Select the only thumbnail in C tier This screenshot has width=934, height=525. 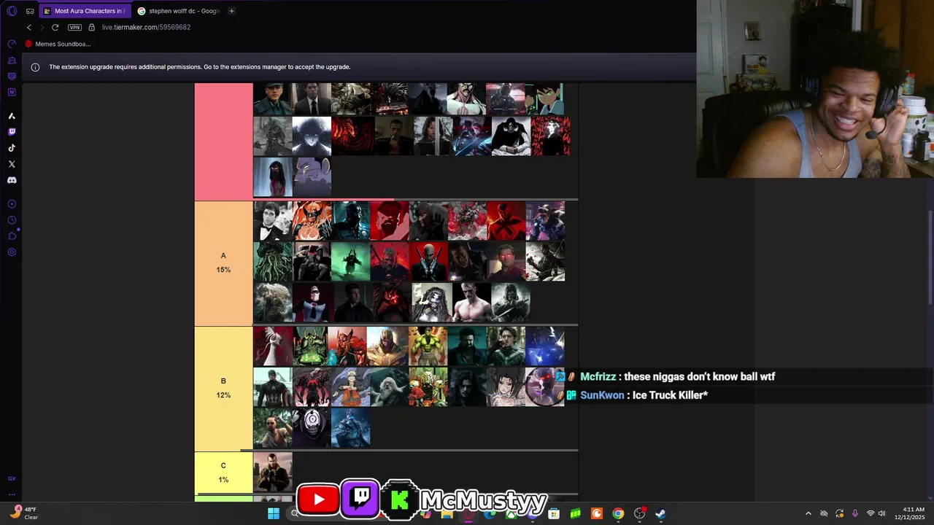273,472
